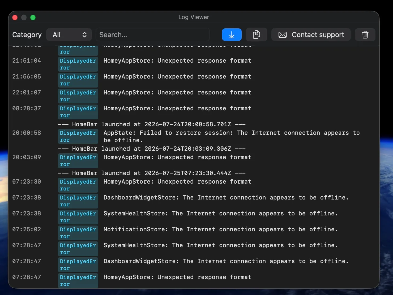Screen dimensions: 393x295
Task: Select the DashboardWidgetStore offline message at 07:28:47
Action: [x=226, y=261]
